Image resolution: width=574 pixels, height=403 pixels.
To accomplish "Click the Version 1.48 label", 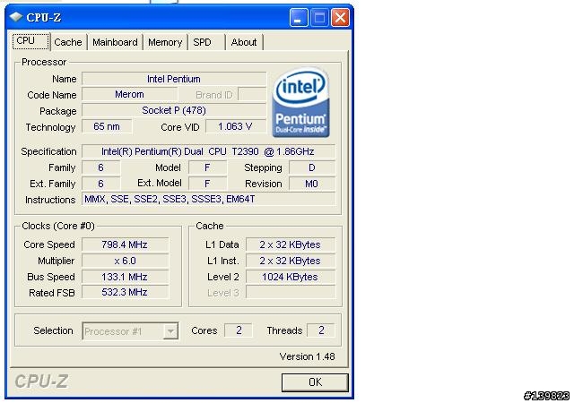I will (x=307, y=356).
